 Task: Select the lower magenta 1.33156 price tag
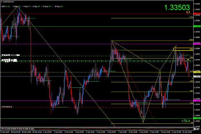197,101
